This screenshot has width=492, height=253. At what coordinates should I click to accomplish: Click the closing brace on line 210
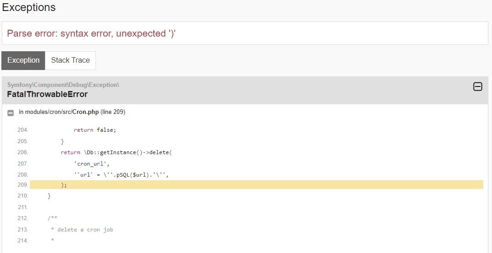[x=49, y=196]
